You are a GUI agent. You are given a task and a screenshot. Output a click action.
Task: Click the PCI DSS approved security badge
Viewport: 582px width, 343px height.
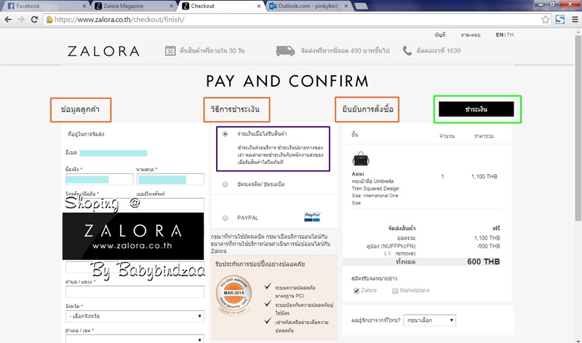coord(234,296)
